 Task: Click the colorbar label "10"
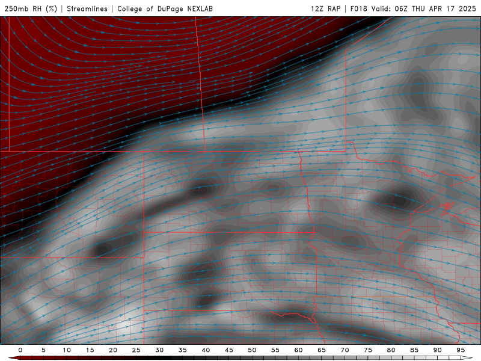pyautogui.click(x=67, y=350)
